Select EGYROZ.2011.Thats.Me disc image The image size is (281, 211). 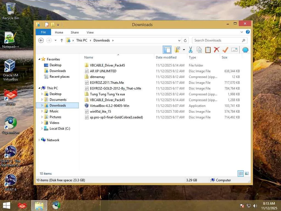pos(162,82)
